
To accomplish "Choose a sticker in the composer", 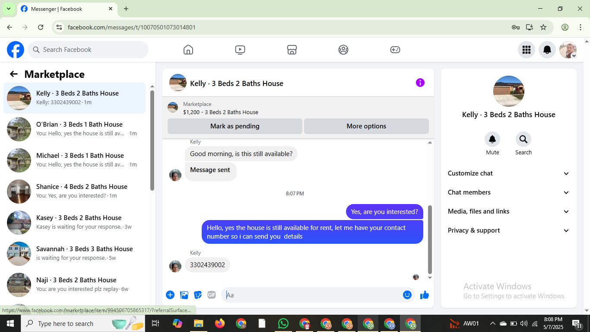I will pos(198,295).
